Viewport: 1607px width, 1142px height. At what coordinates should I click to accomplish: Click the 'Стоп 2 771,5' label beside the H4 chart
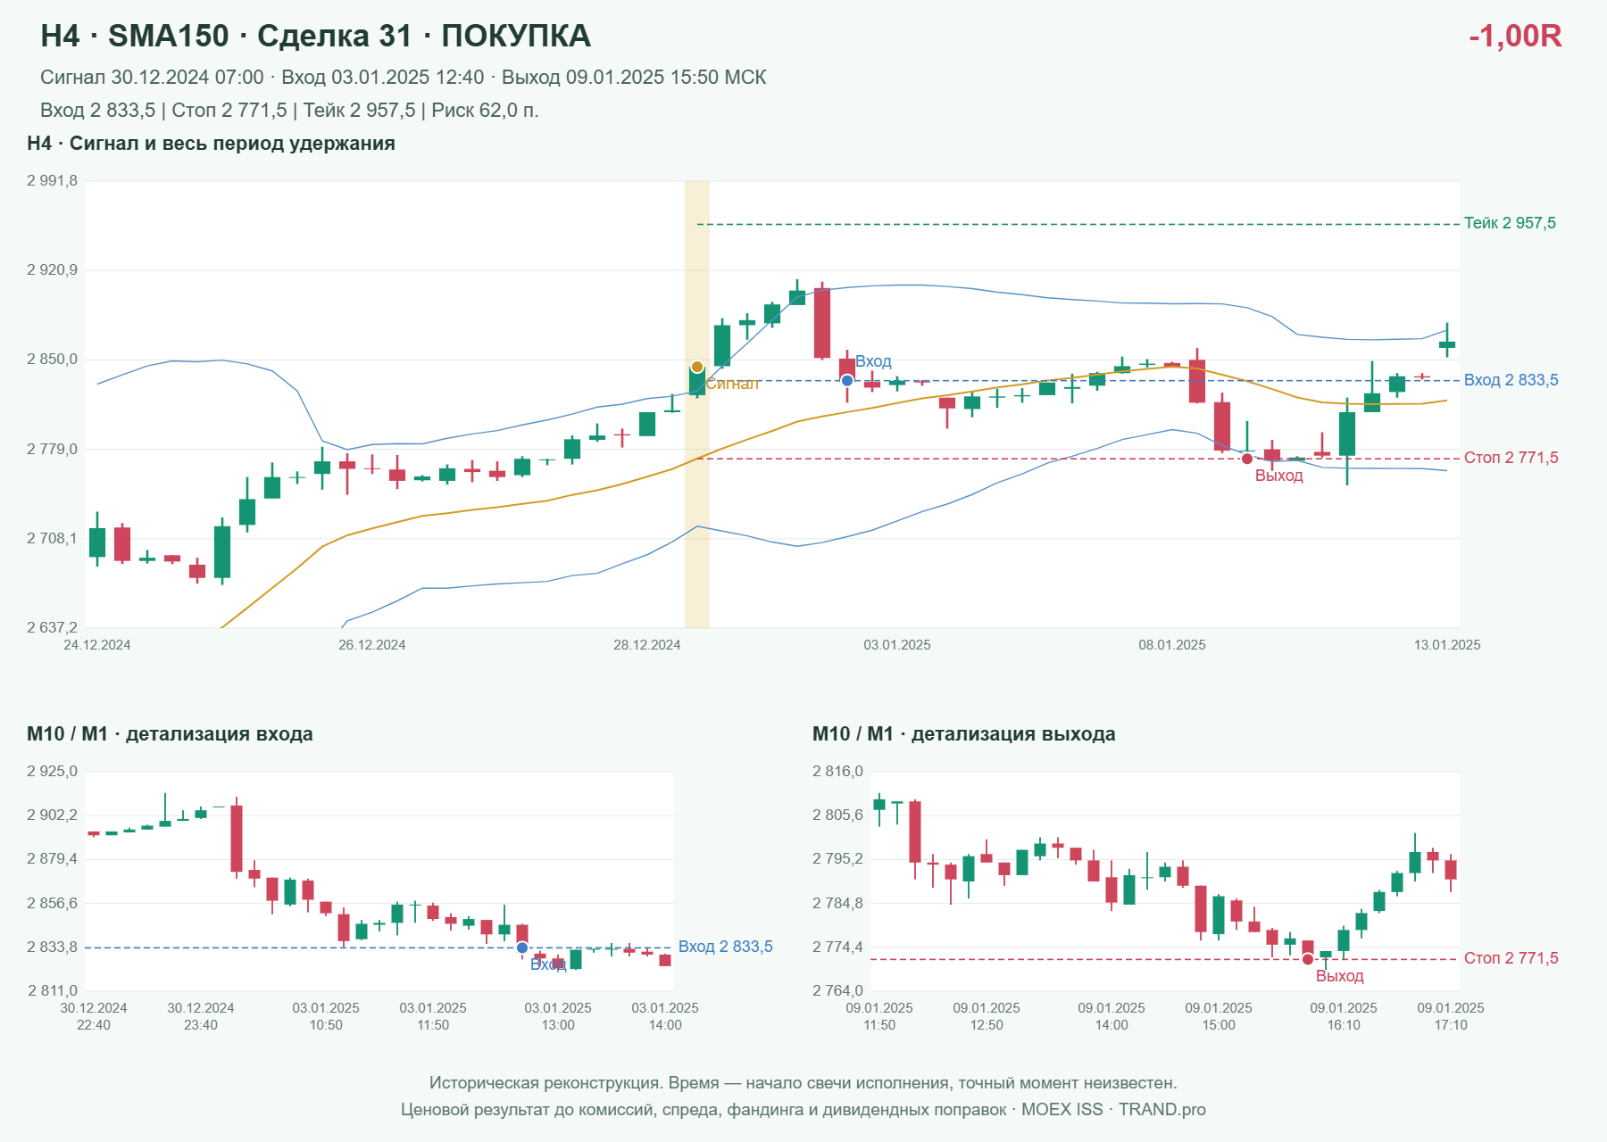click(x=1511, y=458)
